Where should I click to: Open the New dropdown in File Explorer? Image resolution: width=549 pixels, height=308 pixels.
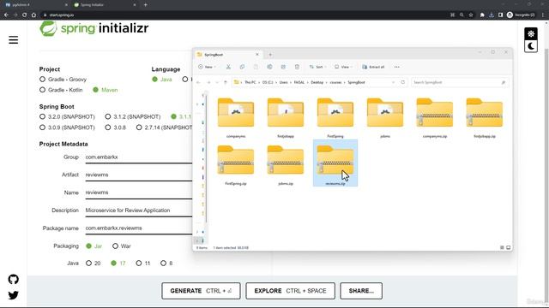[207, 67]
